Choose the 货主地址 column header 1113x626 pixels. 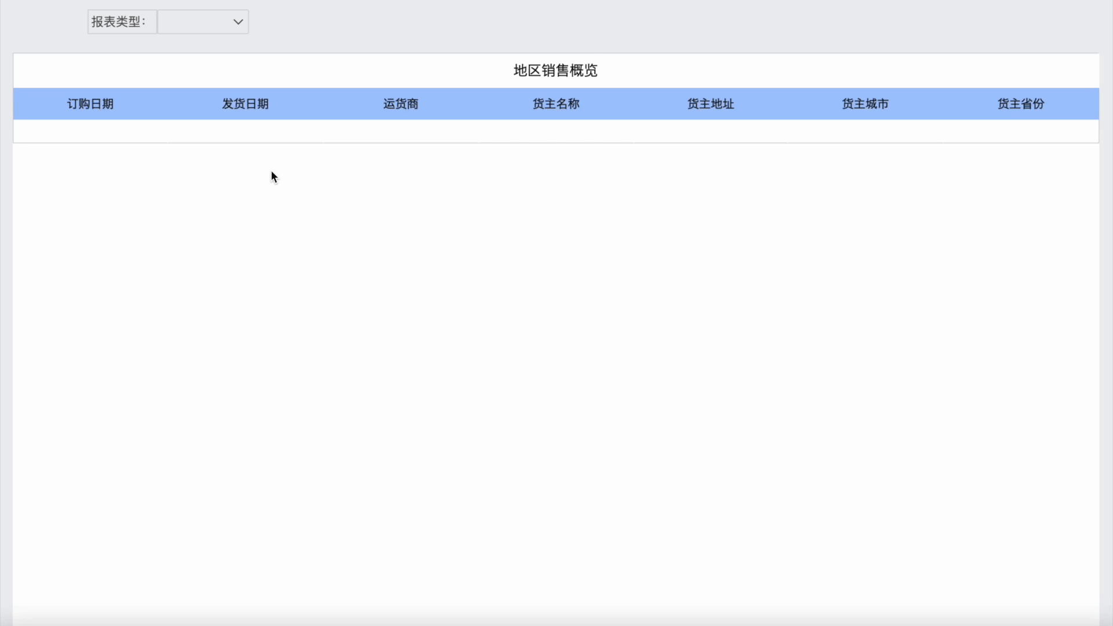(x=711, y=104)
